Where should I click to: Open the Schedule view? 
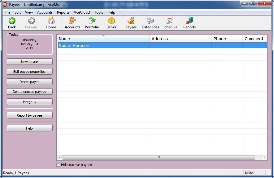point(170,23)
